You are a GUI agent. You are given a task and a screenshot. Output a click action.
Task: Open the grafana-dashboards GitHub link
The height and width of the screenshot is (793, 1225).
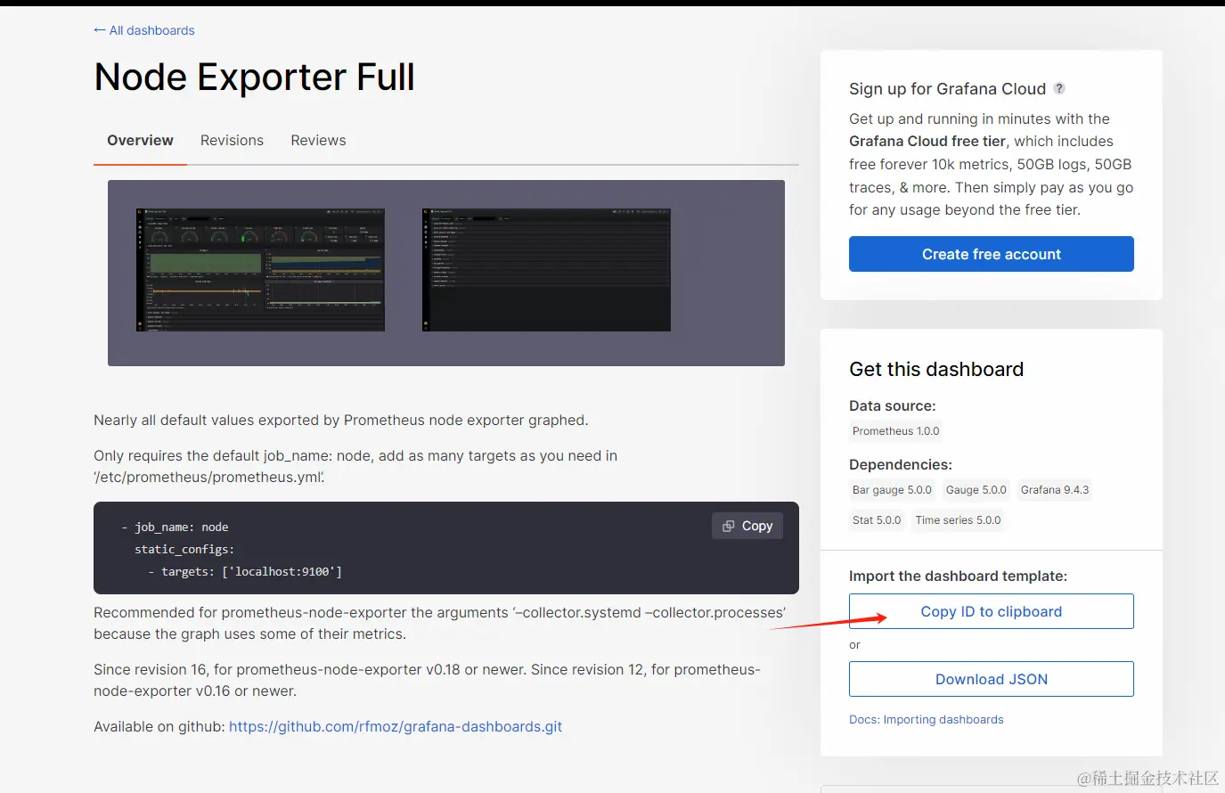(396, 726)
